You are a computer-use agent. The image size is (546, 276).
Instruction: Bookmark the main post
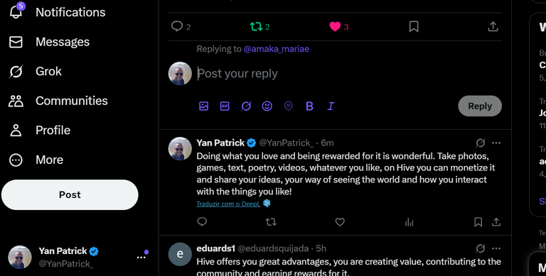414,27
